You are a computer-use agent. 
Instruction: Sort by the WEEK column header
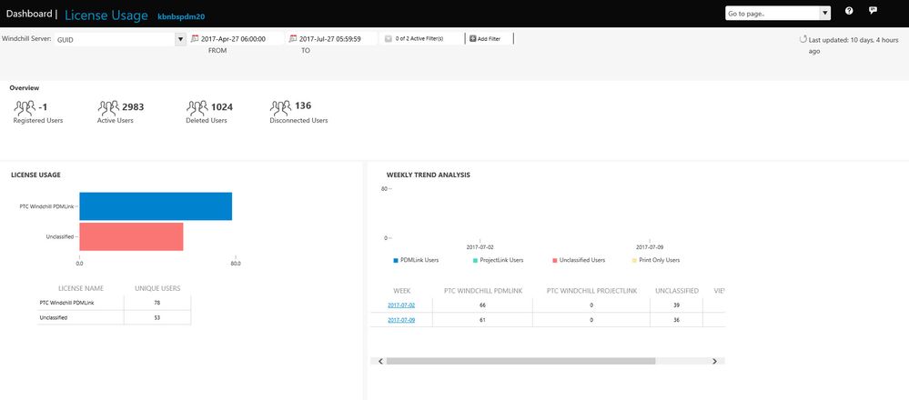(401, 291)
